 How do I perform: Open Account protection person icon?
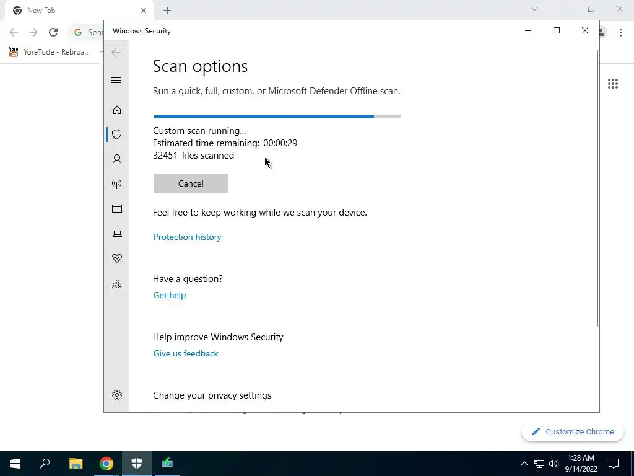click(x=117, y=159)
